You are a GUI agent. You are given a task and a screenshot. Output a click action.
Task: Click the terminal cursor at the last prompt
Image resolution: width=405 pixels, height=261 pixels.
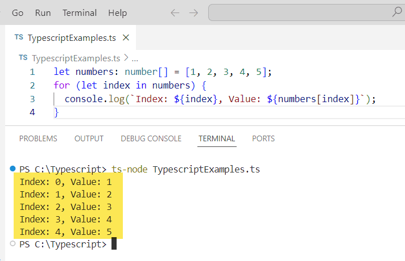pyautogui.click(x=114, y=243)
